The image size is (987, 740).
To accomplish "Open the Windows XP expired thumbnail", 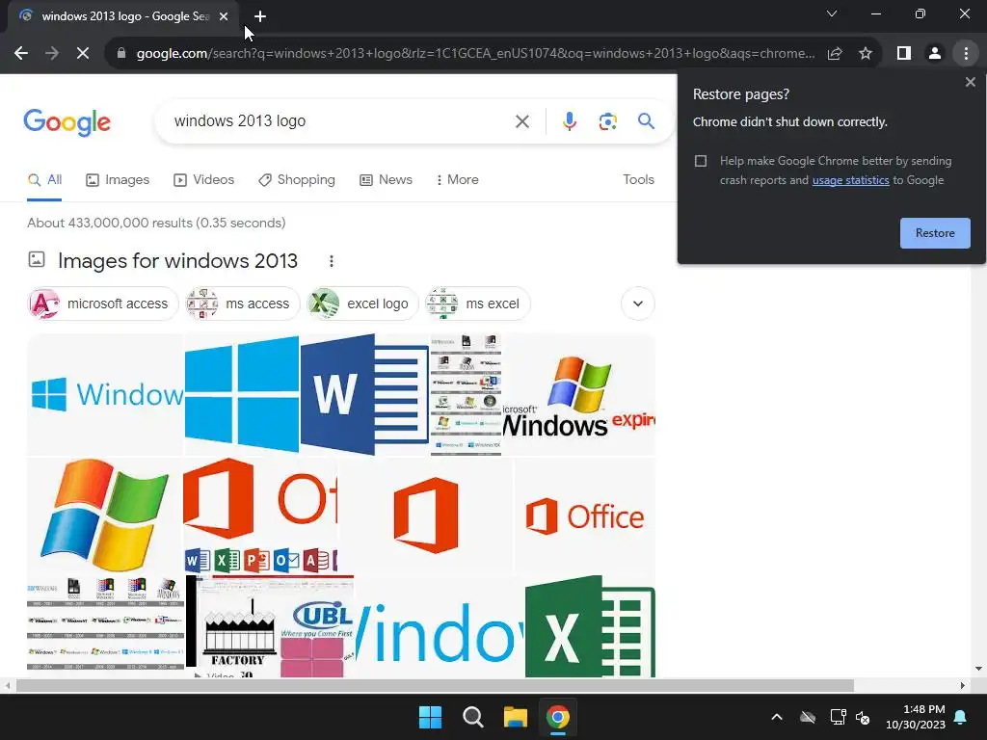I will [x=578, y=394].
